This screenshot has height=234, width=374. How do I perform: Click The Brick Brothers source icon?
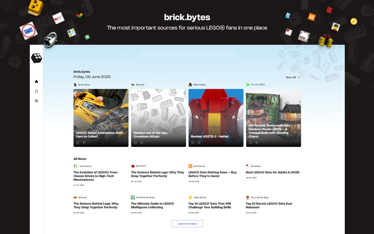[x=133, y=197]
